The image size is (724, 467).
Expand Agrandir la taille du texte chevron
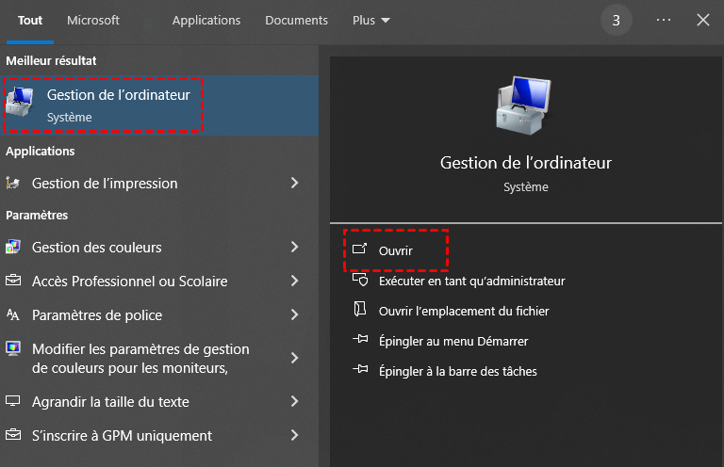294,401
